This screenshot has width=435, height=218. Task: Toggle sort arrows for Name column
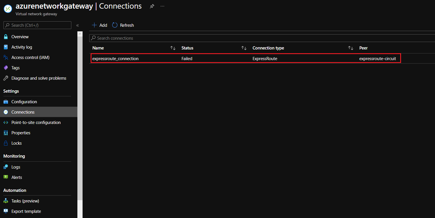click(x=173, y=48)
